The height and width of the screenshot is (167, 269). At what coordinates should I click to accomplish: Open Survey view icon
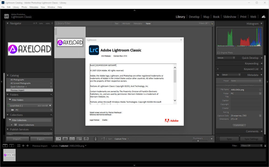(79, 139)
